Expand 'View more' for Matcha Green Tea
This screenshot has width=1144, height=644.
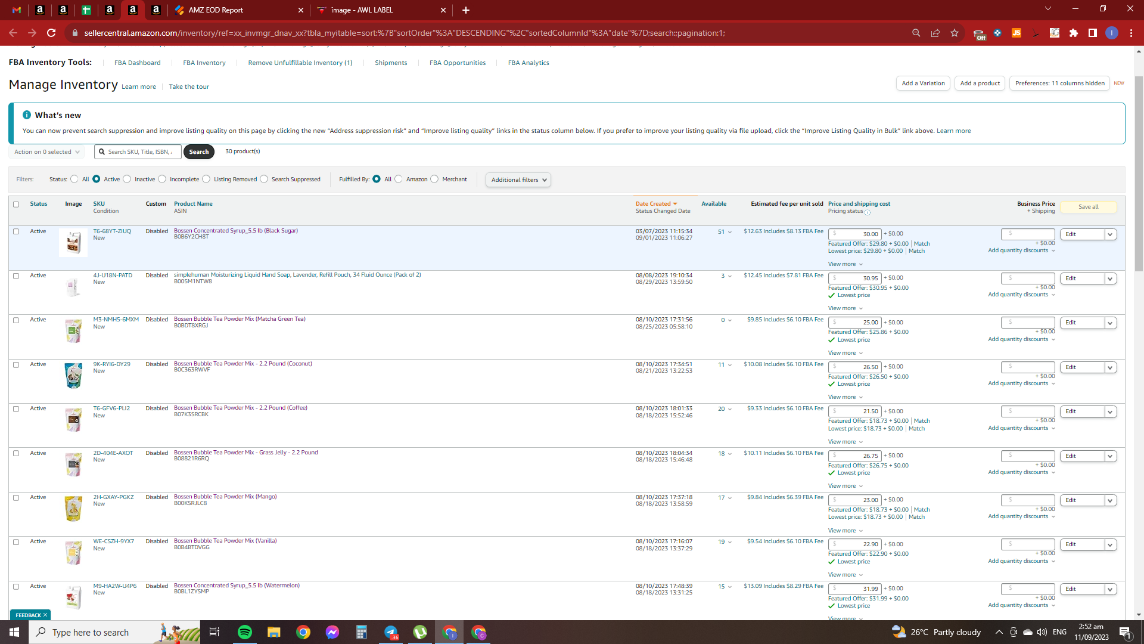(845, 353)
